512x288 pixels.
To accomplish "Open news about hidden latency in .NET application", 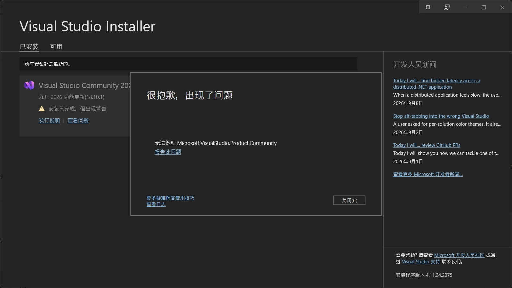I will (x=436, y=84).
